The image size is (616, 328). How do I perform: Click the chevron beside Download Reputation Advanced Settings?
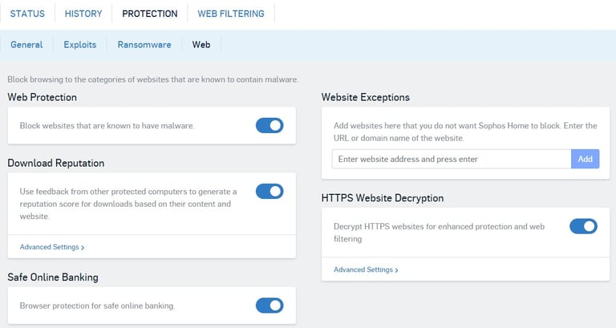point(83,248)
